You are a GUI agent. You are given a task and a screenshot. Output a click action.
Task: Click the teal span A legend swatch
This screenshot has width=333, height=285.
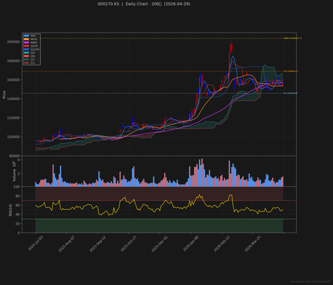click(x=27, y=53)
